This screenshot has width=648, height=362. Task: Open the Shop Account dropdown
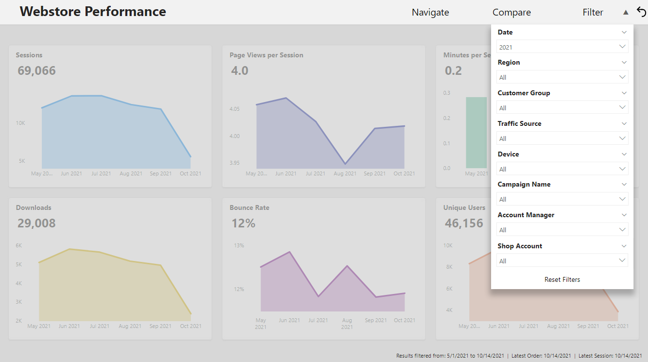pyautogui.click(x=562, y=260)
